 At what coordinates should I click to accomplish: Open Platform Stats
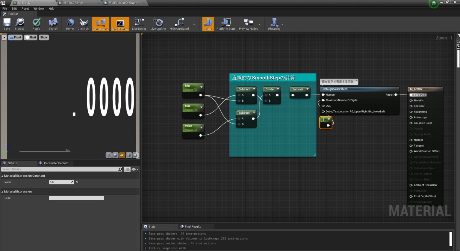[x=226, y=24]
